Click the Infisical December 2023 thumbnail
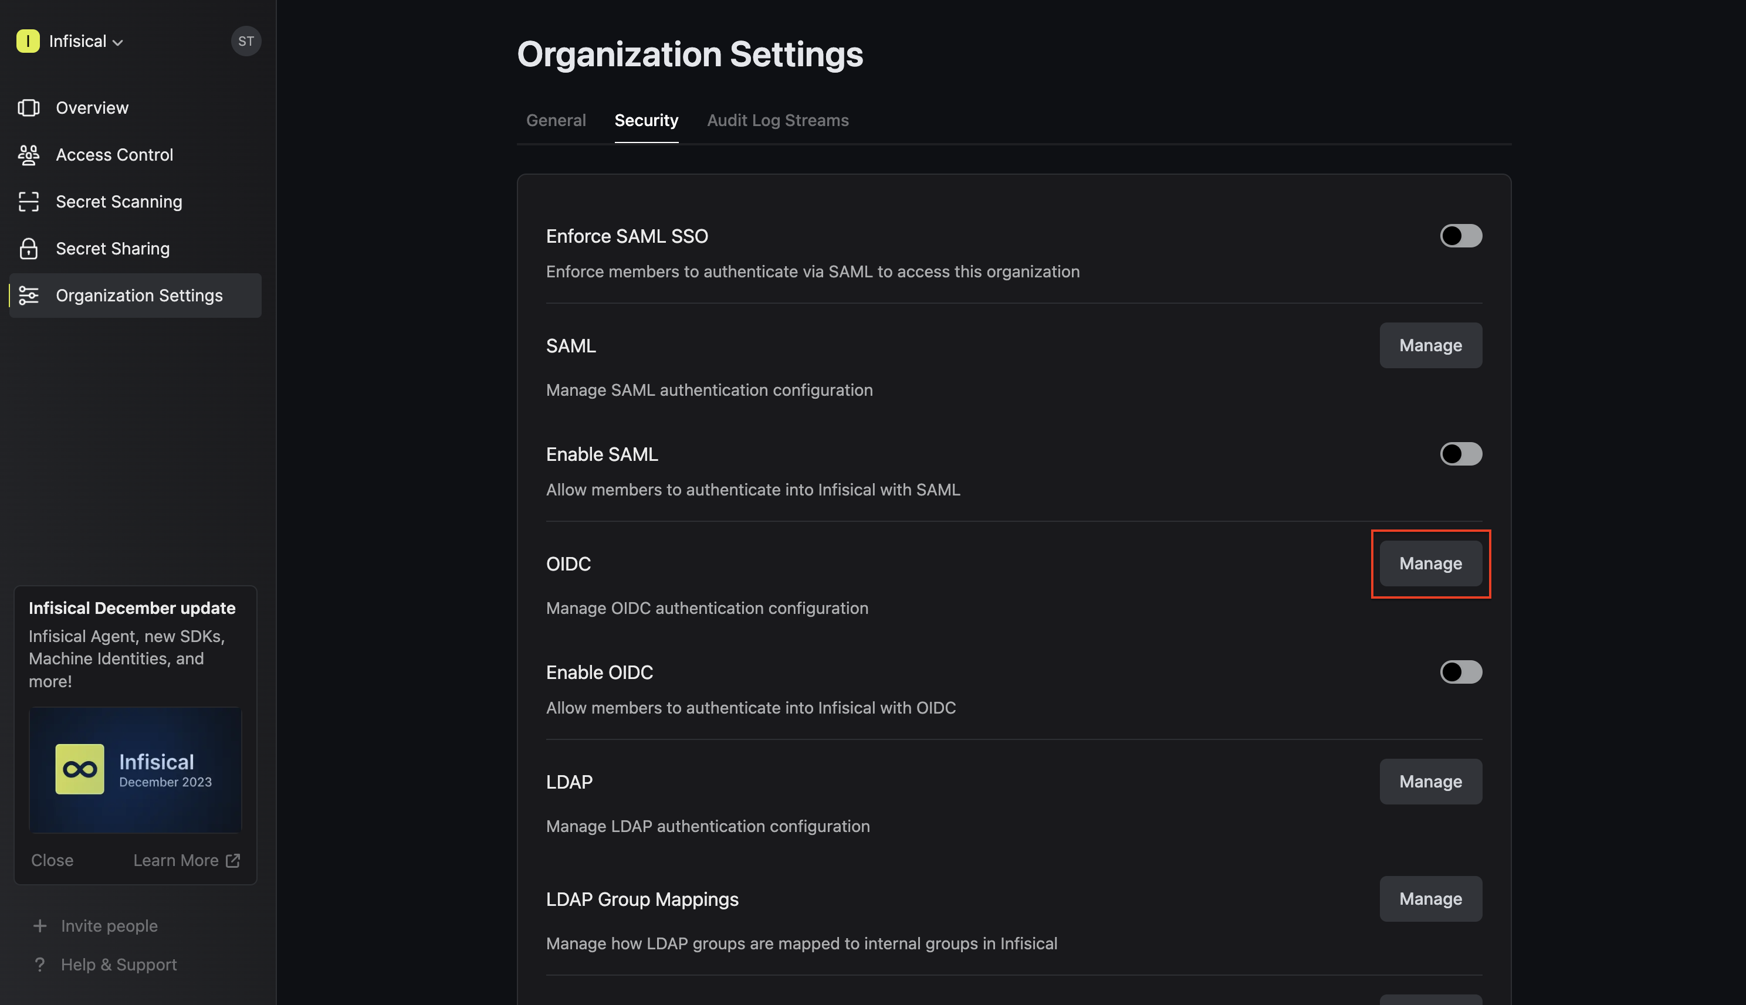Screen dimensions: 1746x1005 136,770
